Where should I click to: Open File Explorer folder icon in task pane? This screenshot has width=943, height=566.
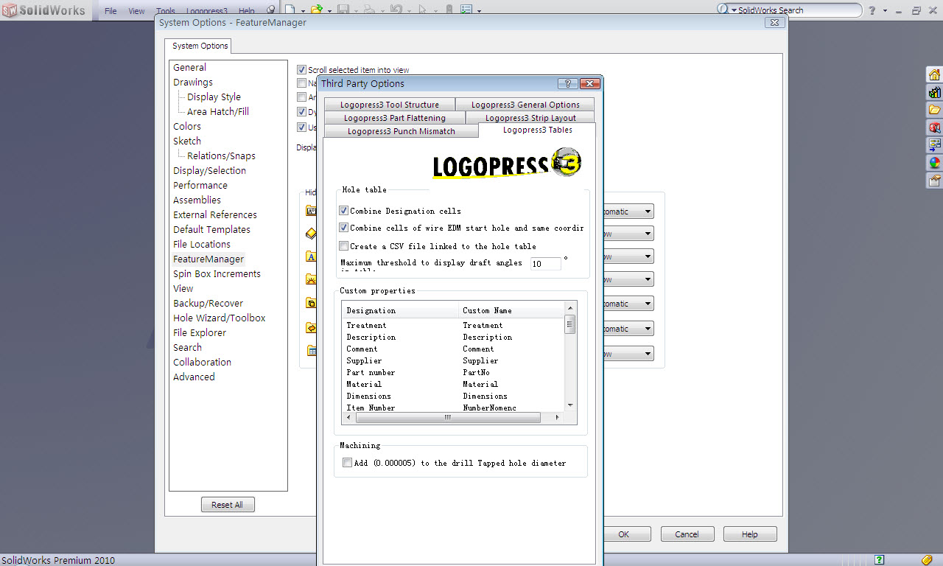934,110
